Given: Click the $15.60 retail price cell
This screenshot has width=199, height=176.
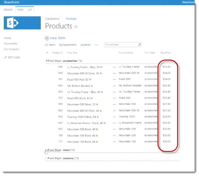Looking at the screenshot, I should tap(166, 67).
